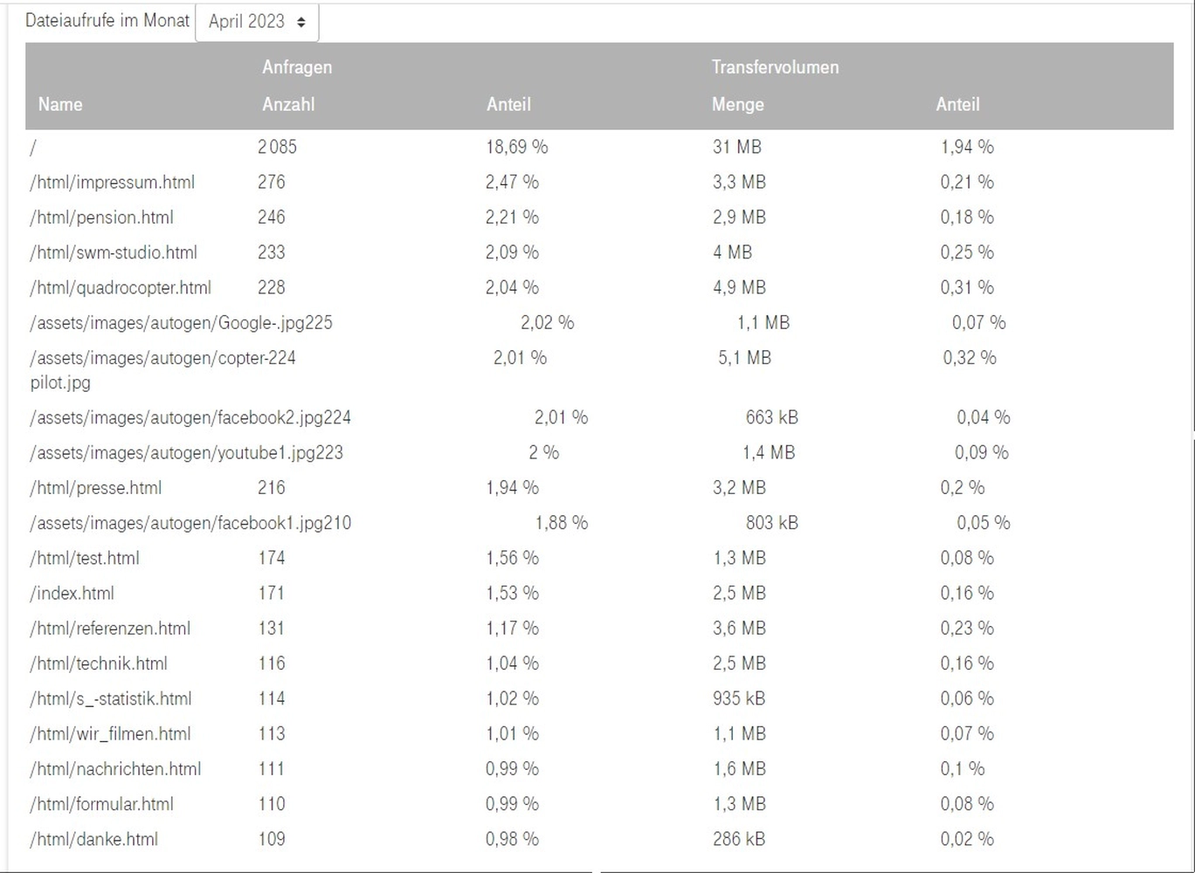Viewport: 1195px width, 873px height.
Task: Click the dropdown stepper arrows beside April 2023
Action: (300, 21)
